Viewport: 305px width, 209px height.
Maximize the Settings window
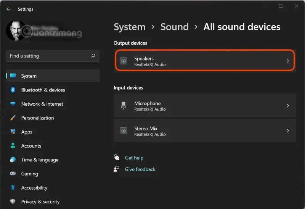(x=281, y=6)
